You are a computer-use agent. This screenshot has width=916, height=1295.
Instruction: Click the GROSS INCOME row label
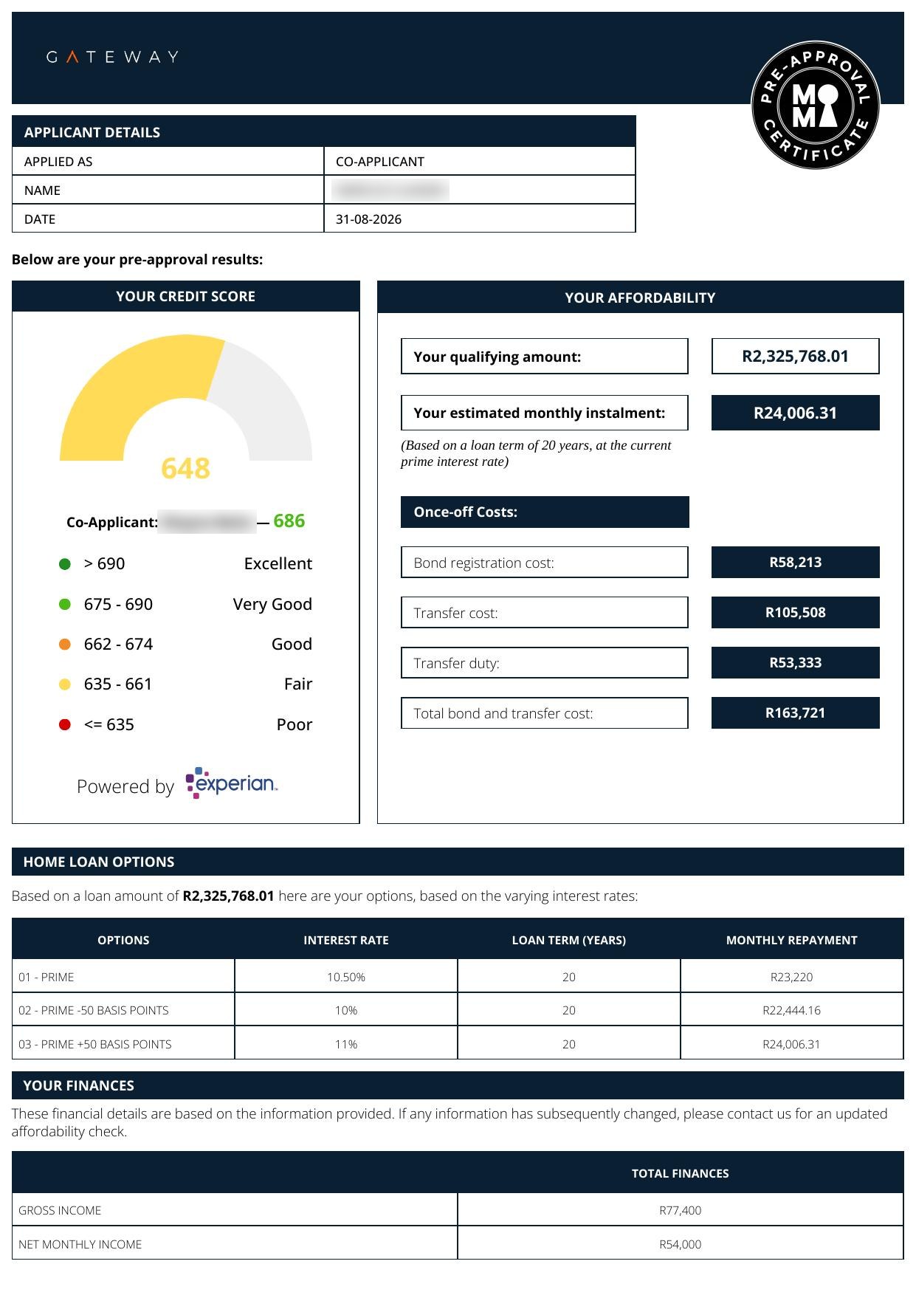click(x=235, y=1210)
